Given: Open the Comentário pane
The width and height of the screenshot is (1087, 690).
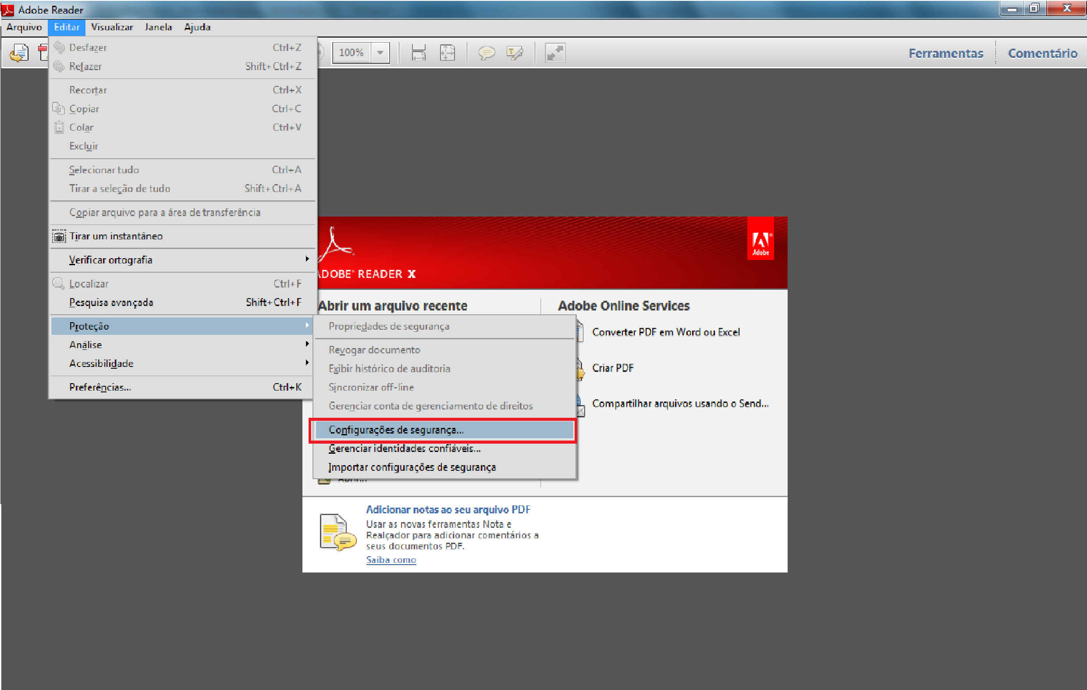Looking at the screenshot, I should pos(1042,53).
